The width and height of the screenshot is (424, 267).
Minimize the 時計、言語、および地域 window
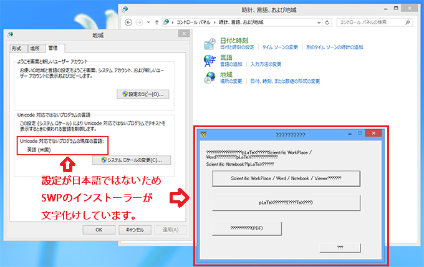click(386, 9)
